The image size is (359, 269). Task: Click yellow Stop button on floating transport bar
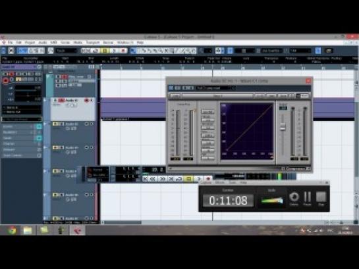(188, 179)
